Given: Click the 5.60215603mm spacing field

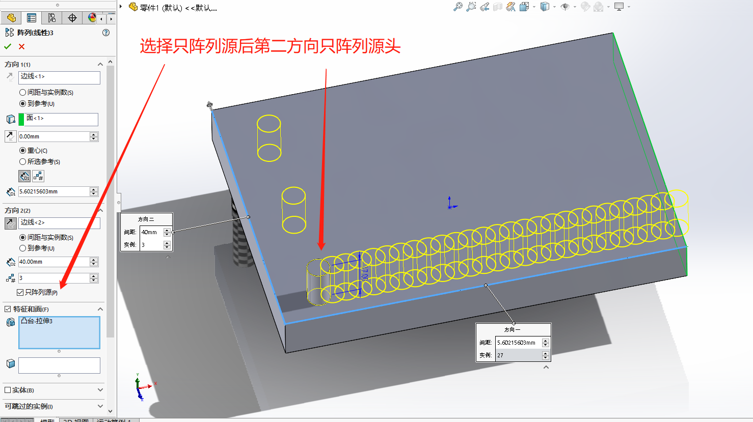Looking at the screenshot, I should pyautogui.click(x=54, y=191).
